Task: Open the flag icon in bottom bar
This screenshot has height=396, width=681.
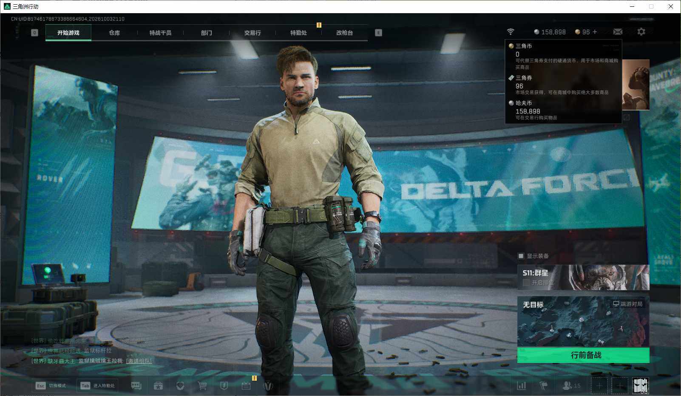Action: 543,386
